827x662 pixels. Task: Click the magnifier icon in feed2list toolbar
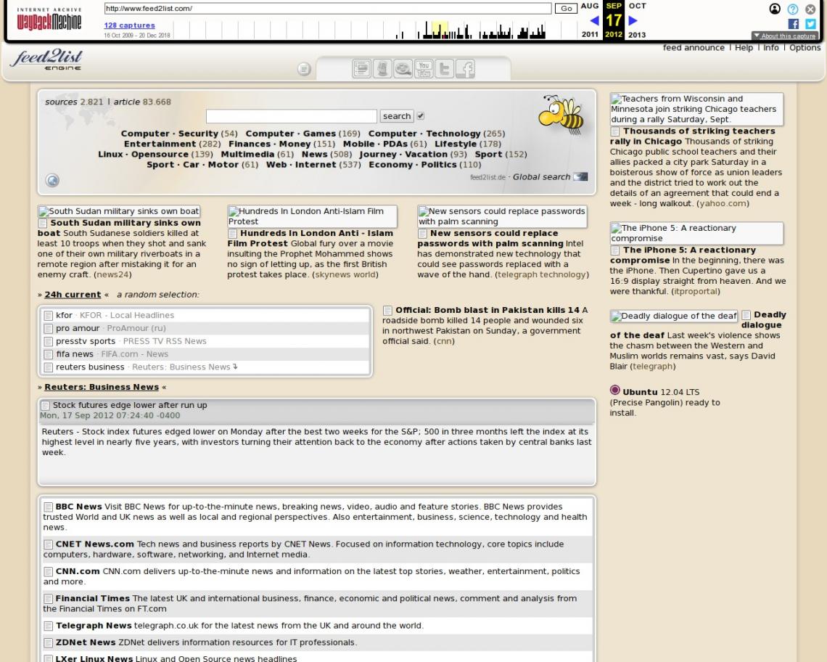tap(403, 69)
